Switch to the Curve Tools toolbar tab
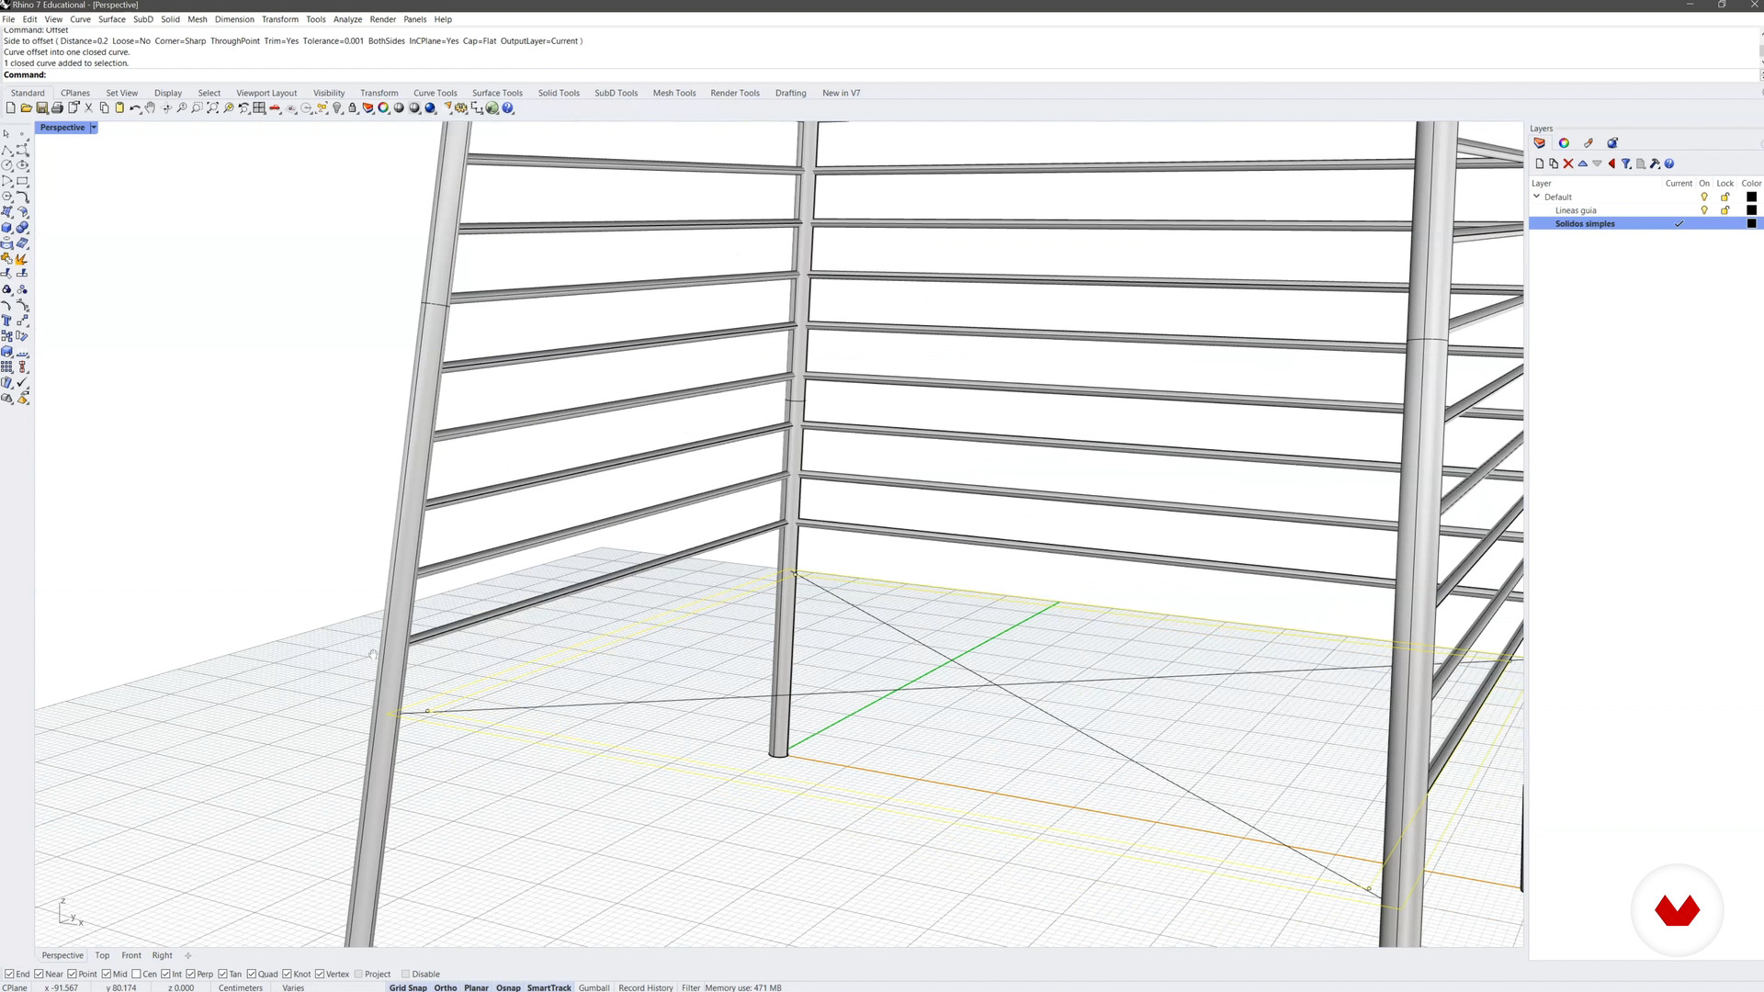Screen dimensions: 1764x992 point(435,93)
